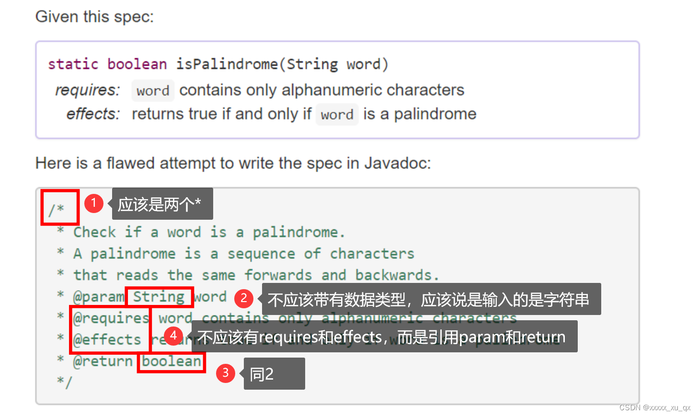Click the '@param' tag in the Javadoc
698x416 pixels.
click(x=99, y=297)
